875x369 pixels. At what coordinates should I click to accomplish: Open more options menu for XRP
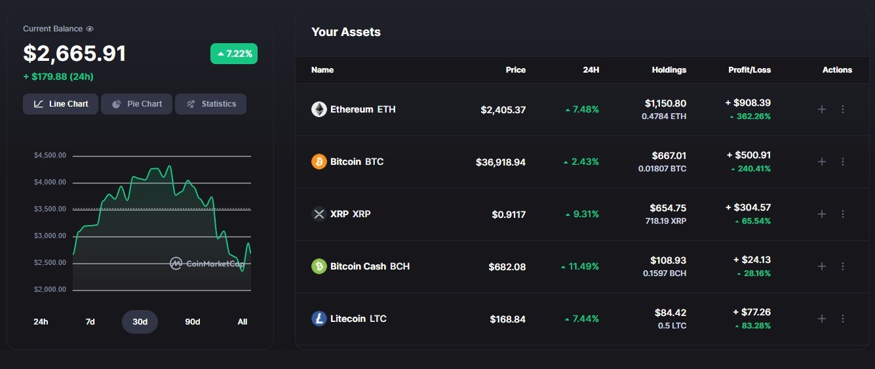click(x=843, y=214)
